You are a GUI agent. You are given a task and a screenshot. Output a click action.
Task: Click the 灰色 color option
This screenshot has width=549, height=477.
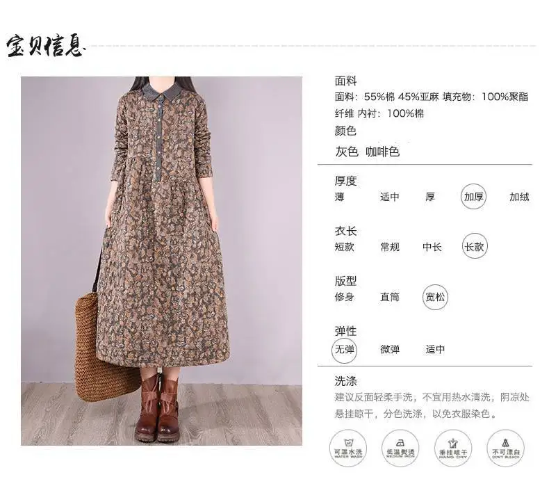pos(347,152)
